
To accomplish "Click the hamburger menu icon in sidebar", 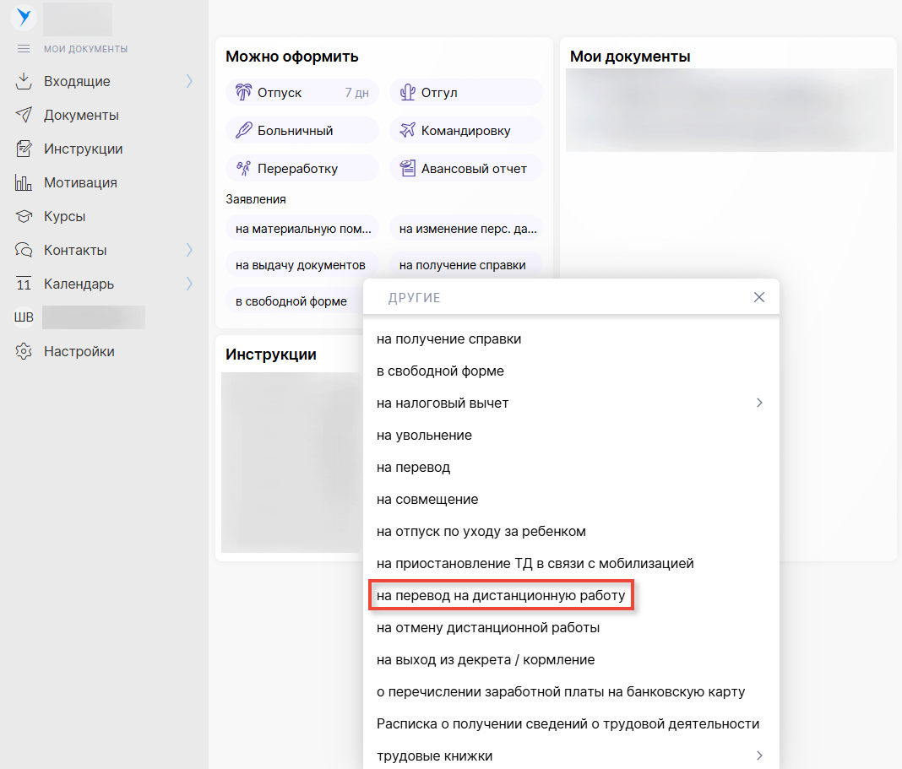I will tap(24, 49).
